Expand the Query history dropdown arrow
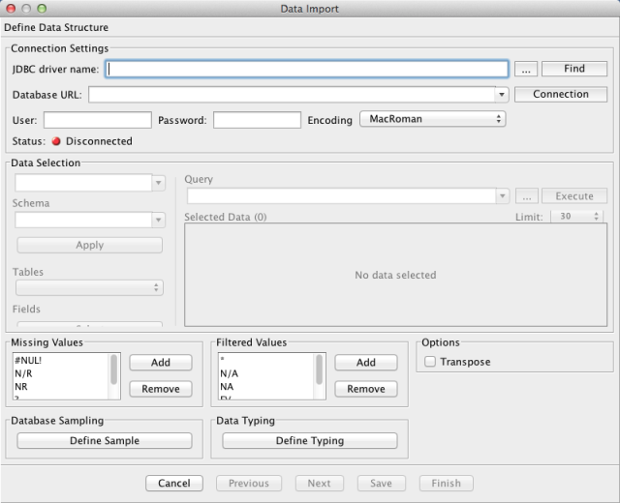Image resolution: width=620 pixels, height=503 pixels. click(x=503, y=196)
